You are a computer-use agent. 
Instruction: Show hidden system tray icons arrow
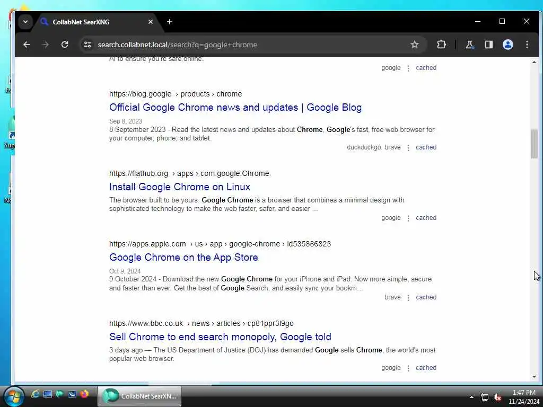click(x=471, y=397)
